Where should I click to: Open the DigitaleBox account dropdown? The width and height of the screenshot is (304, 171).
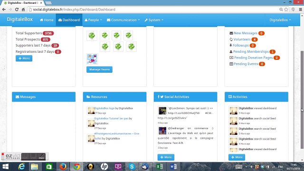(280, 20)
